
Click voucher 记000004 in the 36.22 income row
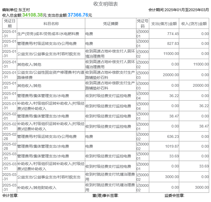click(142, 106)
